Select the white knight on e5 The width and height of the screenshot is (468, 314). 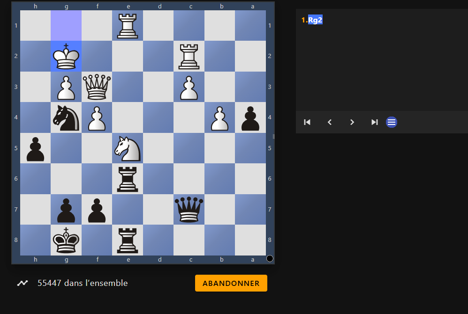coord(128,148)
